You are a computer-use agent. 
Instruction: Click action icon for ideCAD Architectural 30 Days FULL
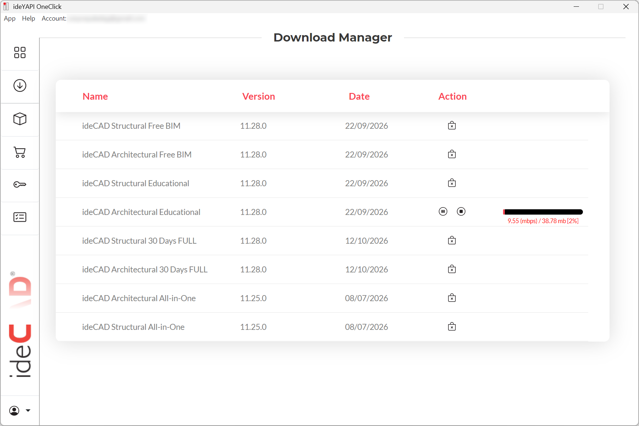pyautogui.click(x=452, y=269)
